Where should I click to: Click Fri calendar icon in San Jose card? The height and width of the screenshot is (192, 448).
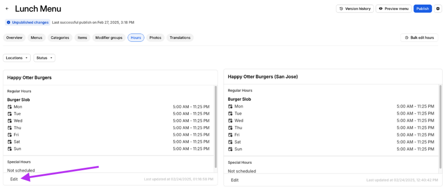coord(231,135)
